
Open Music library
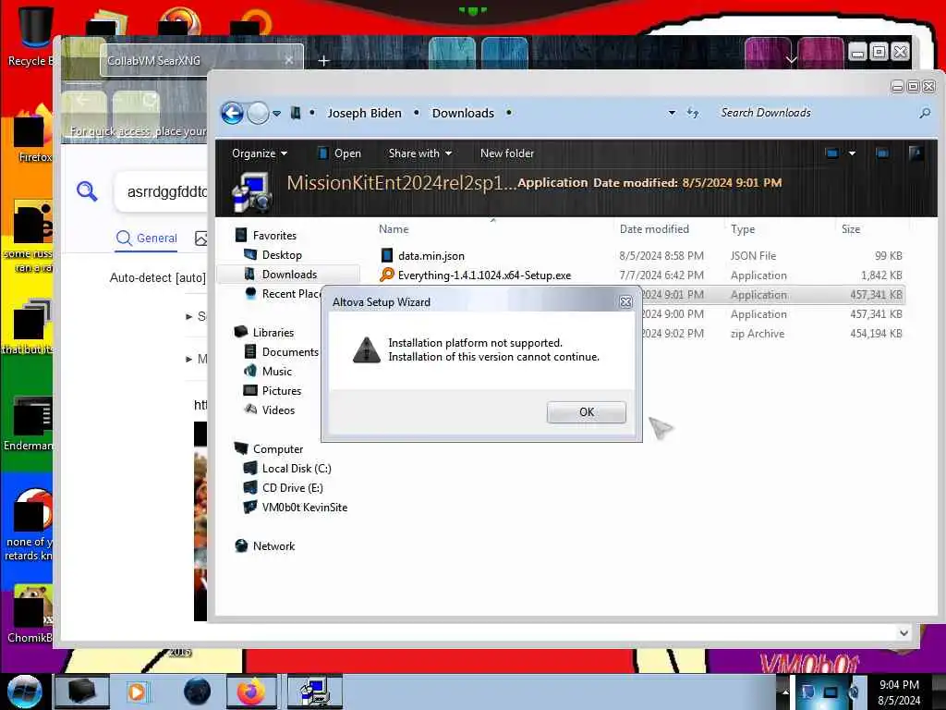277,372
